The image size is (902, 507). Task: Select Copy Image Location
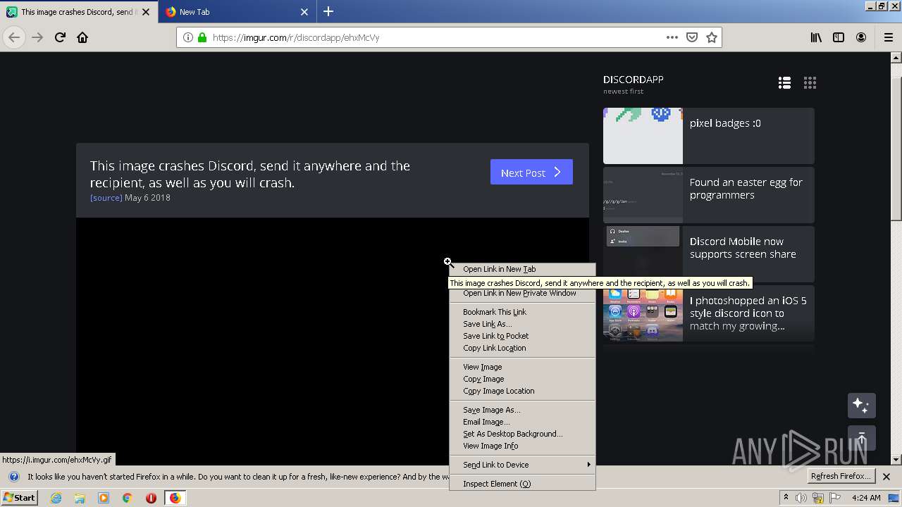(x=522, y=391)
